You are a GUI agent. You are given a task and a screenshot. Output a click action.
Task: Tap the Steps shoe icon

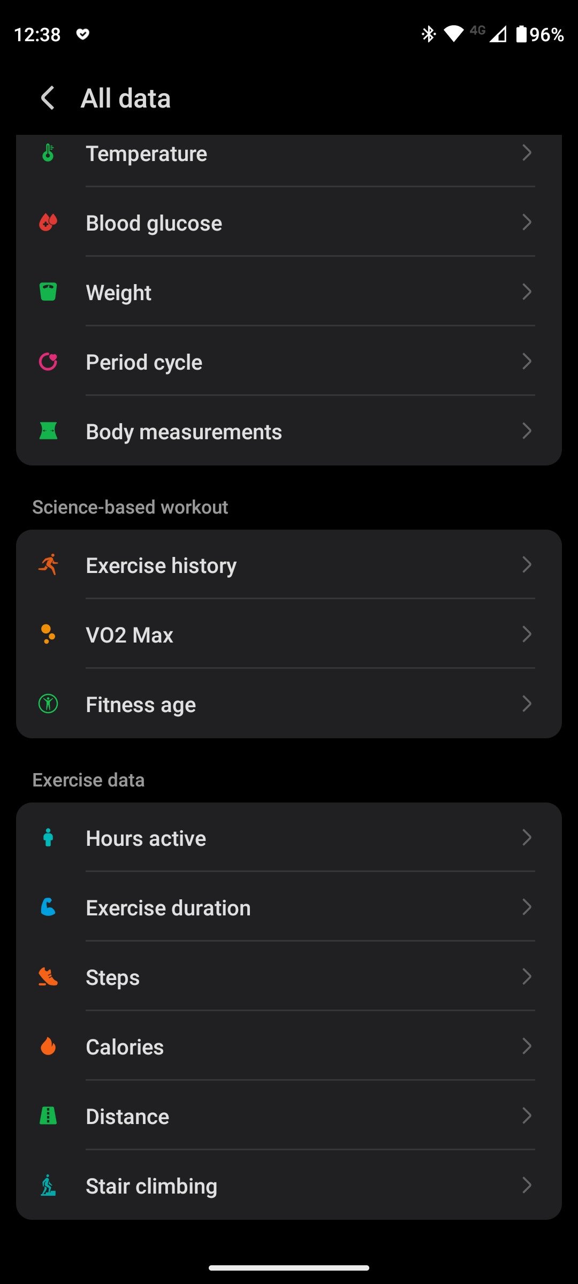coord(48,977)
